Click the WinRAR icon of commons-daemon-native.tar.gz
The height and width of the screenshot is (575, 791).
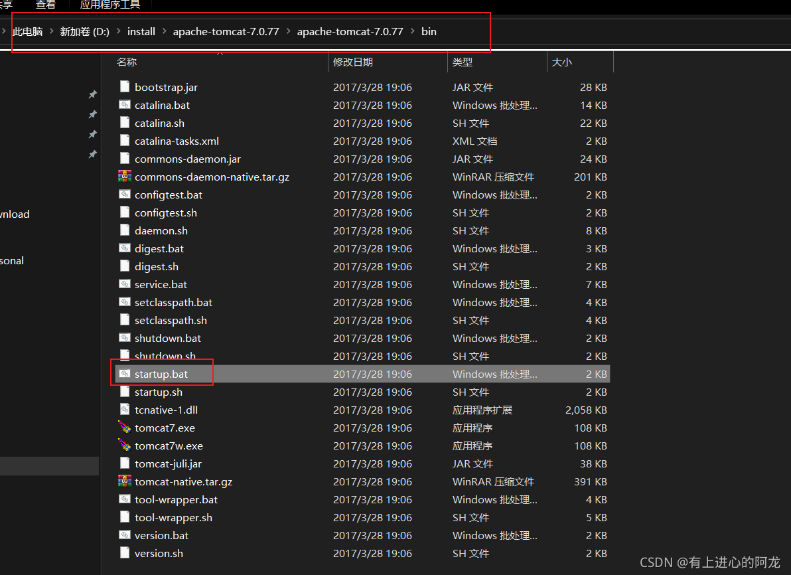pyautogui.click(x=125, y=177)
